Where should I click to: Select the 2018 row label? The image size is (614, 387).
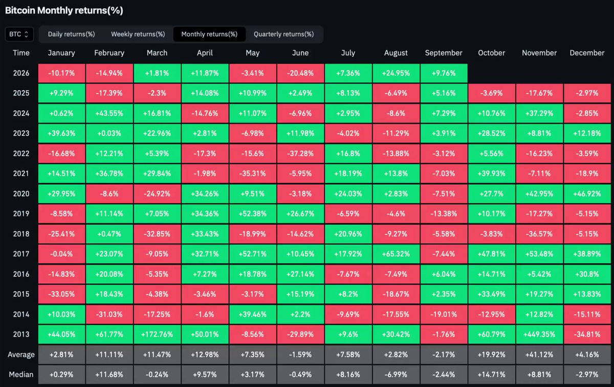coord(21,234)
